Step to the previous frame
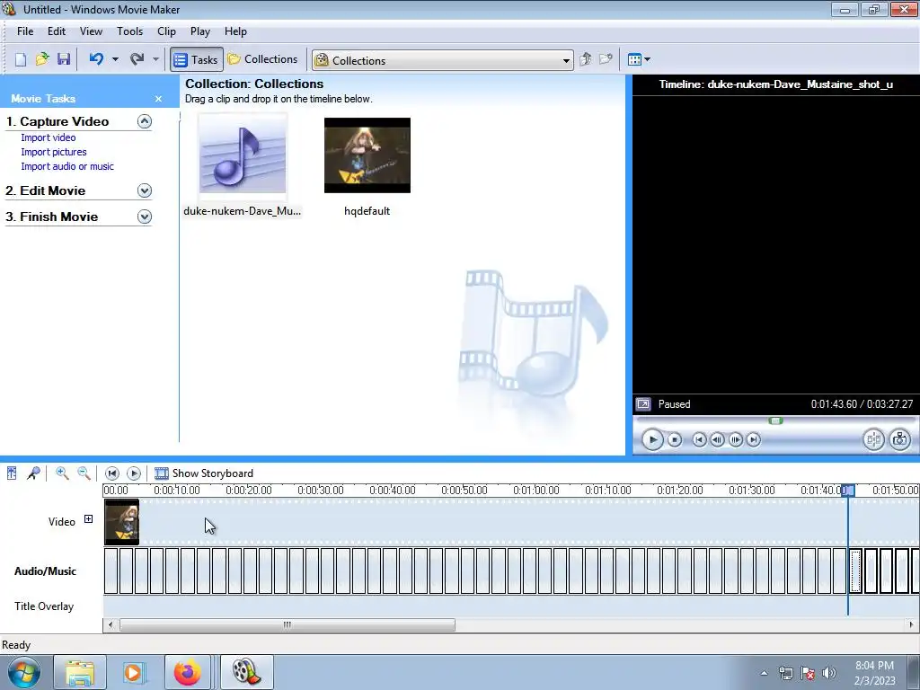This screenshot has height=690, width=920. click(x=717, y=439)
